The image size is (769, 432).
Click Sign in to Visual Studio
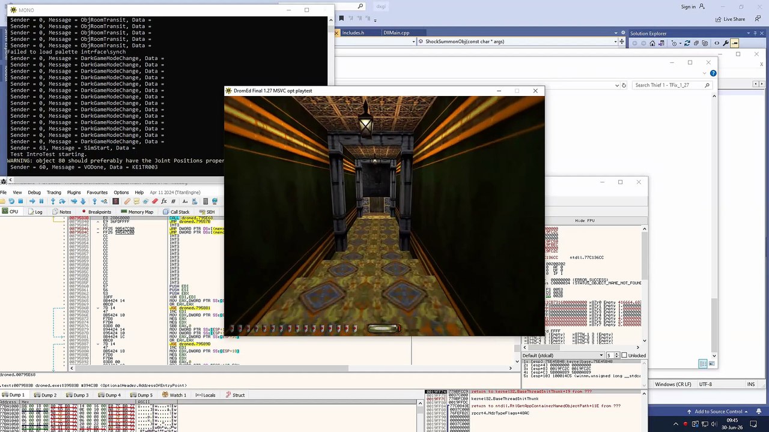(688, 7)
